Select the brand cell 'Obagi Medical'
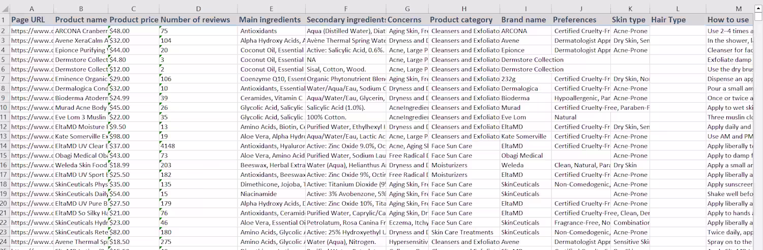The width and height of the screenshot is (763, 250). [x=525, y=155]
